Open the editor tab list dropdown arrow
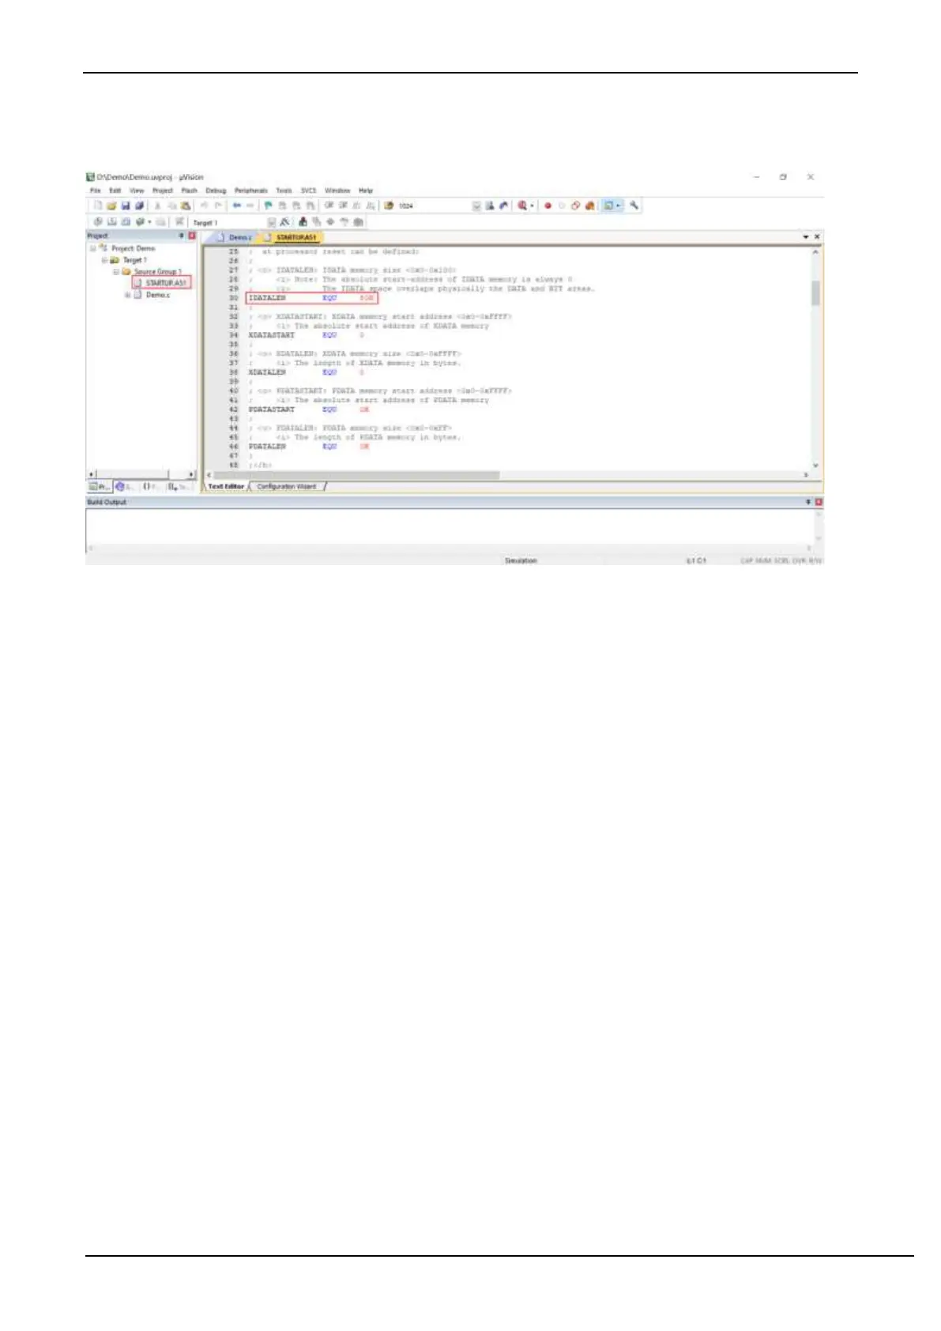 point(806,237)
